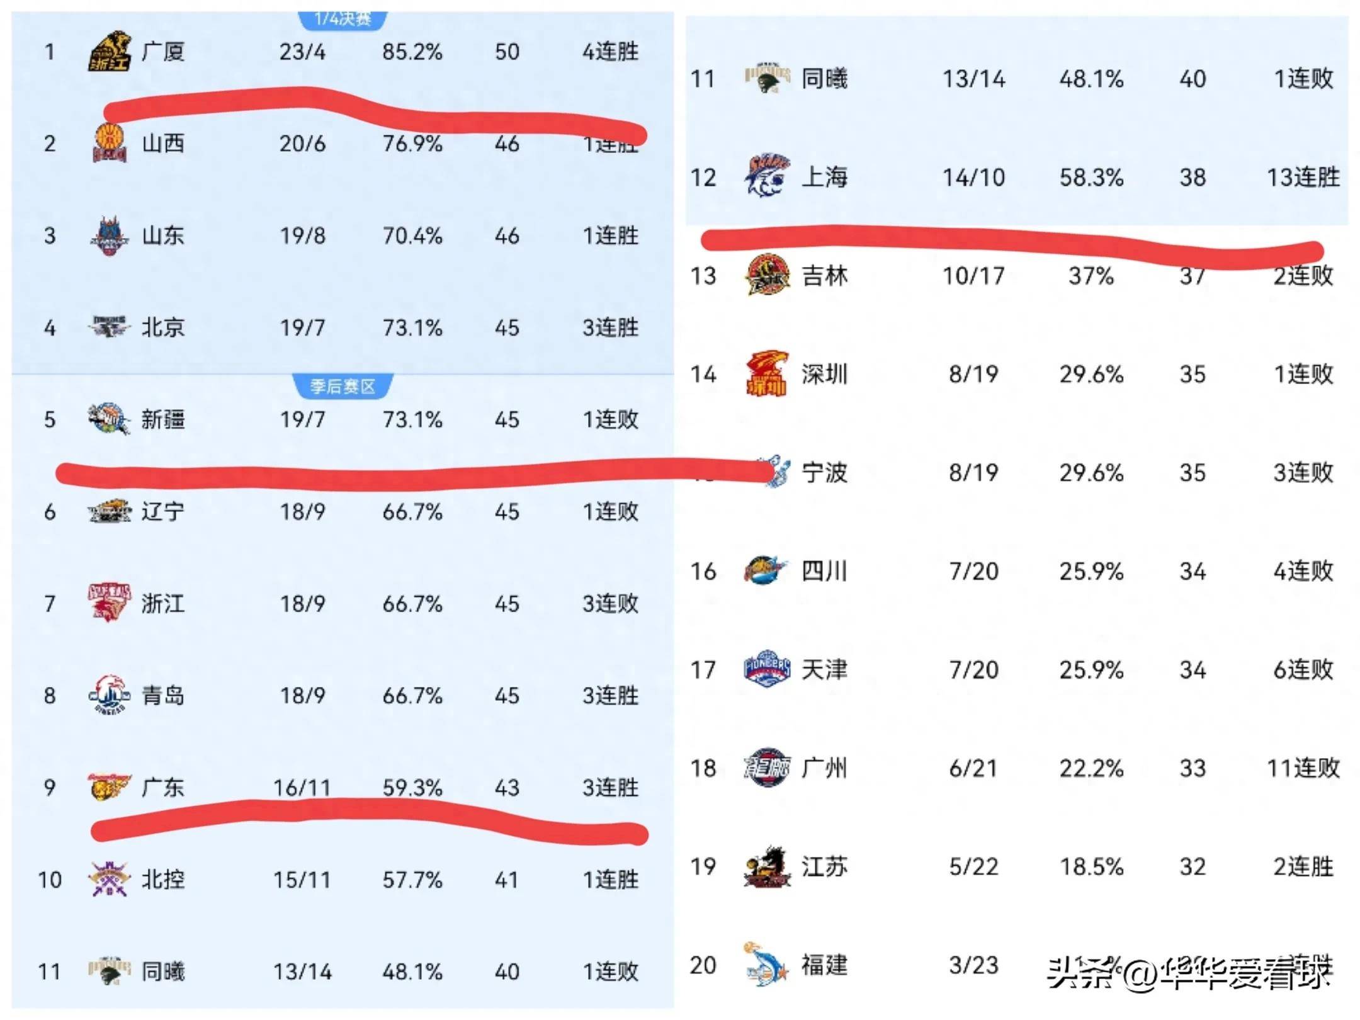Click the 新疆 Flying Tigers logo
This screenshot has width=1360, height=1020.
pos(109,419)
